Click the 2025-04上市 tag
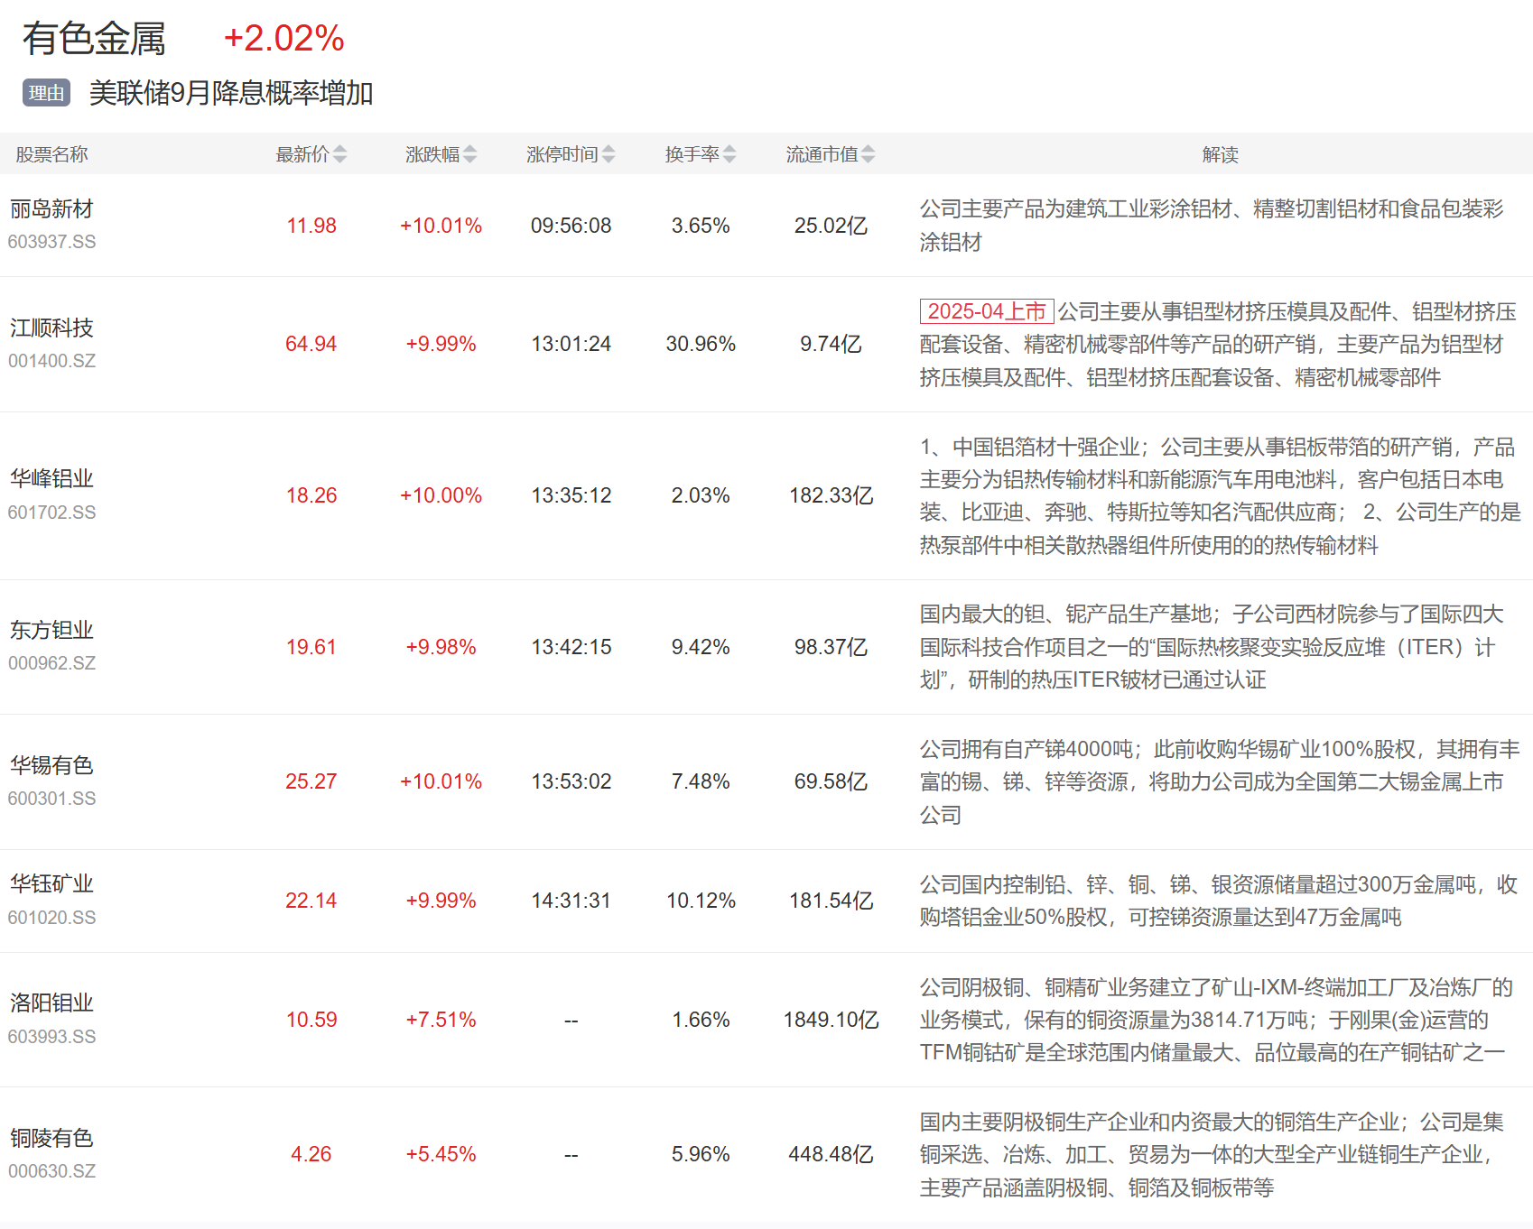The image size is (1533, 1229). (987, 311)
